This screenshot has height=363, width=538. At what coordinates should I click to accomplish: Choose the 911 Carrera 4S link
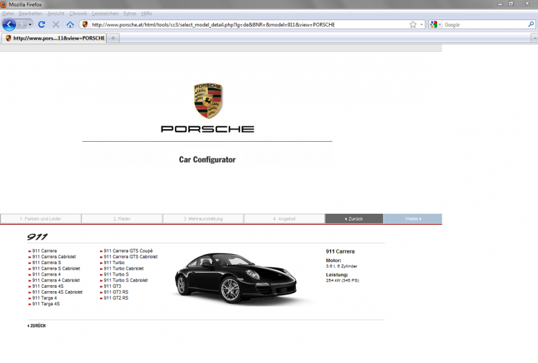pyautogui.click(x=48, y=286)
